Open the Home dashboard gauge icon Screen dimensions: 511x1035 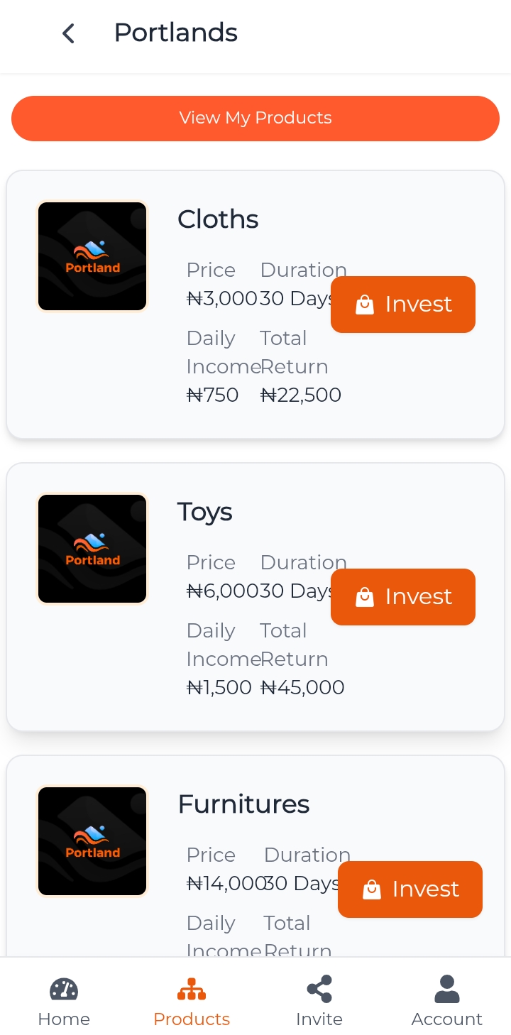click(x=64, y=989)
